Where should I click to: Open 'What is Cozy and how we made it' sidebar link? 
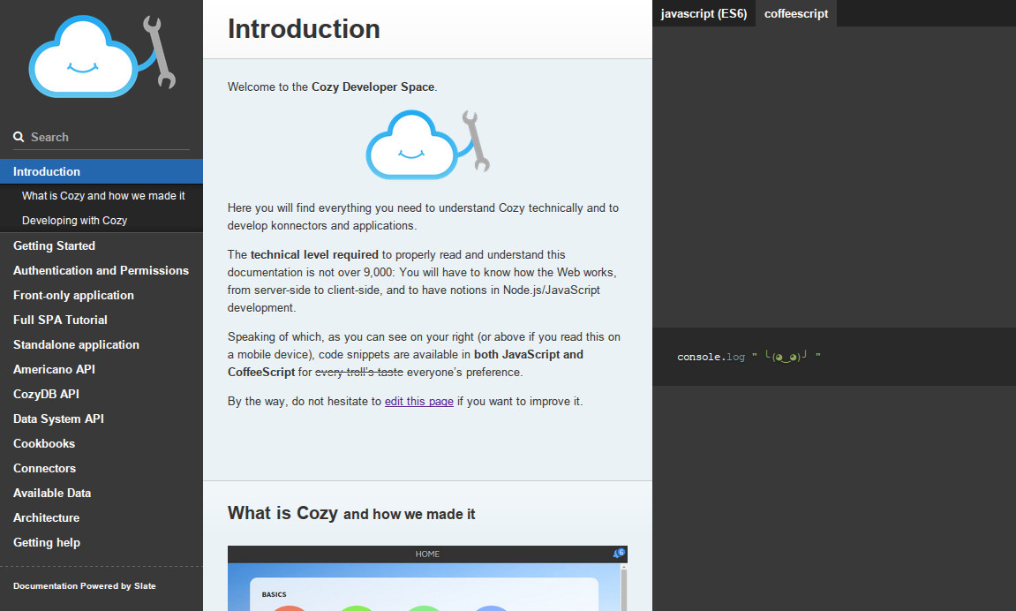[x=103, y=196]
